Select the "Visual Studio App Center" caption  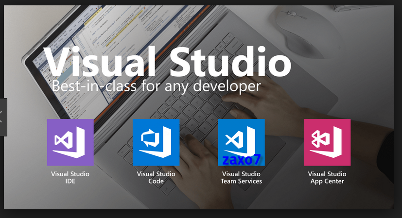tap(327, 178)
